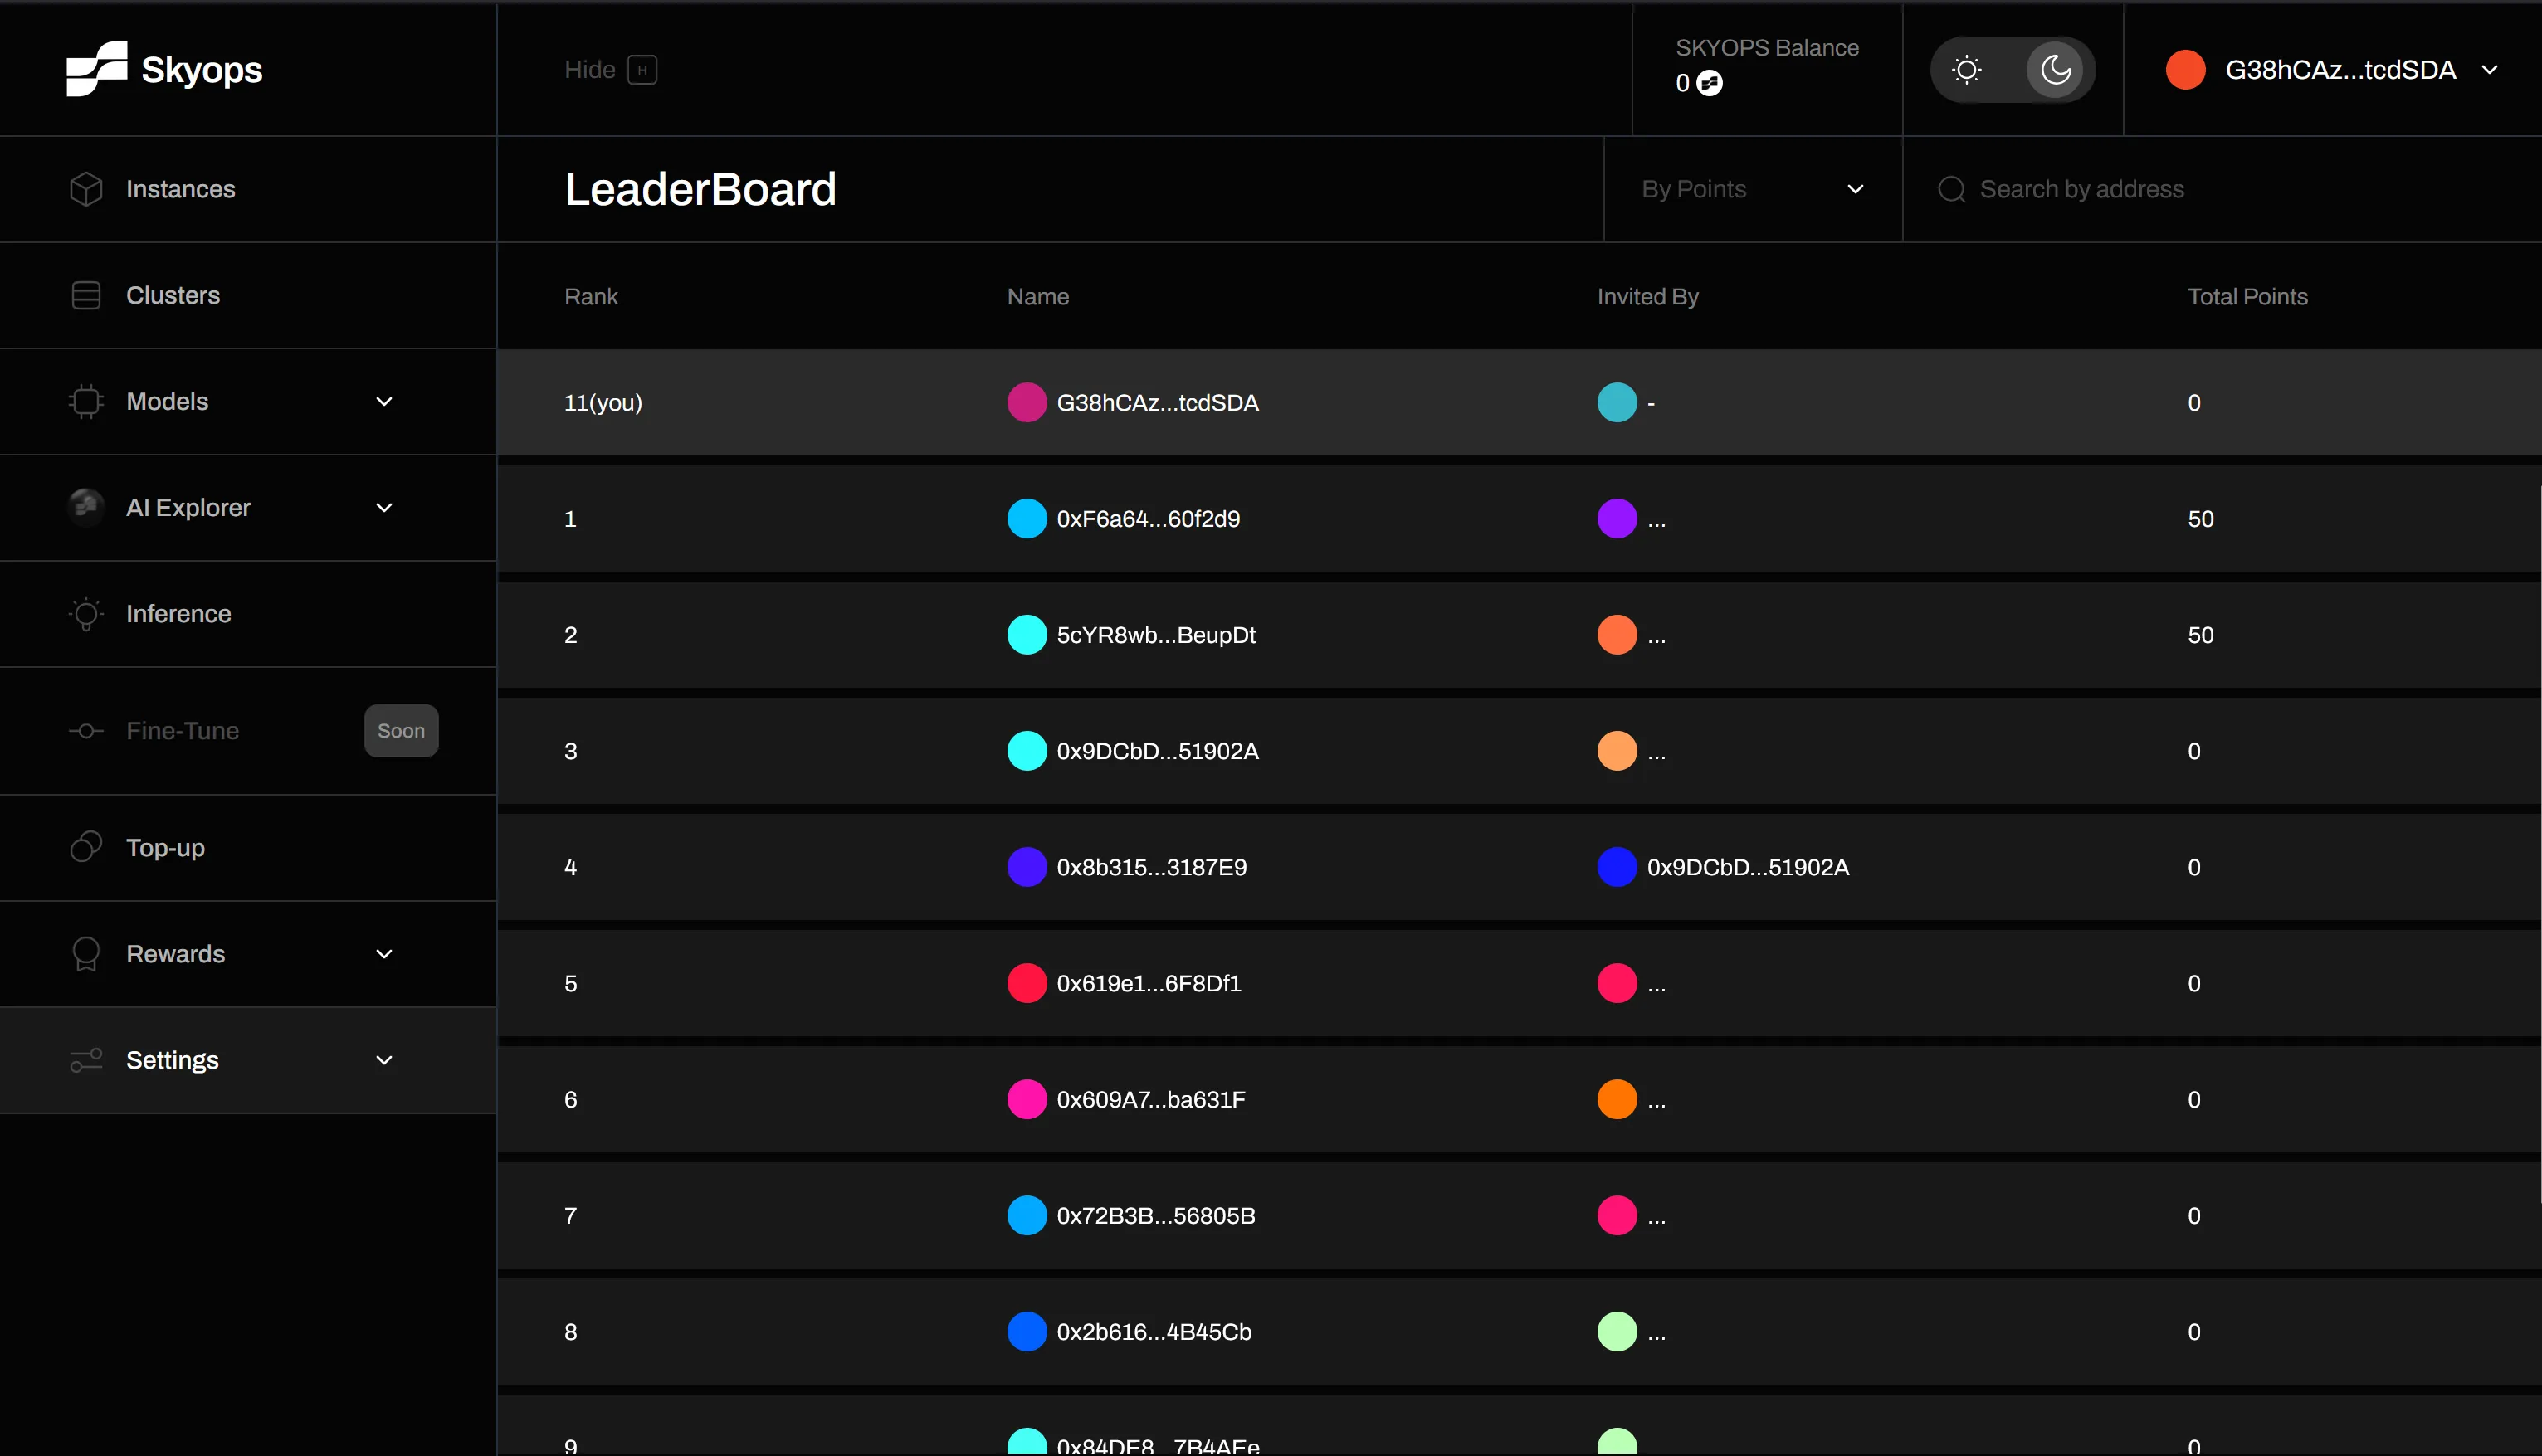Viewport: 2542px width, 1456px height.
Task: Click the 0xF6a64...60f2d9 leaderboard name
Action: click(1147, 519)
